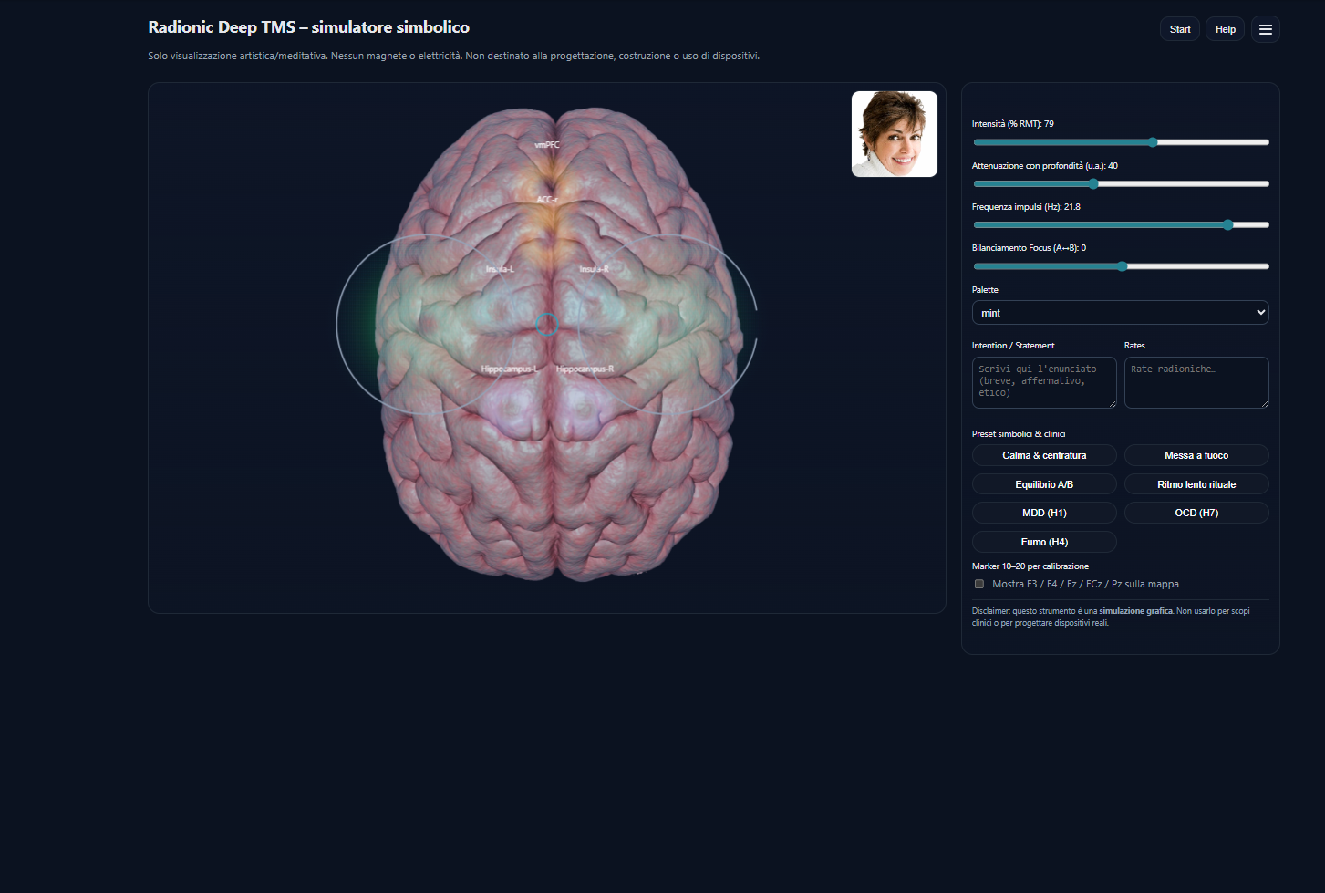Click the woman's portrait thumbnail
Screen dimensions: 1325x893
895,134
